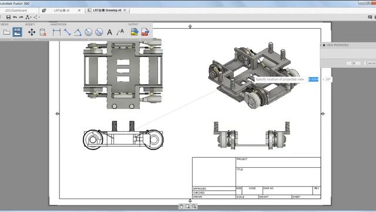Click the APPROVED row in title block
Viewport: 376px width, 212px height.
click(214, 188)
